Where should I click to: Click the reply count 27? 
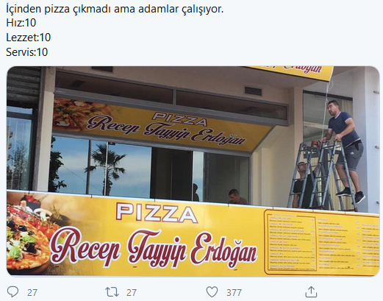click(32, 292)
